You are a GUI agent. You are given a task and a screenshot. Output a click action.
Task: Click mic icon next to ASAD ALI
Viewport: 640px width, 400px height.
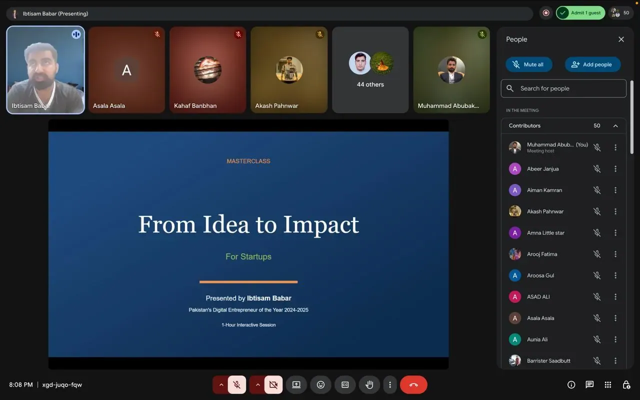(597, 297)
